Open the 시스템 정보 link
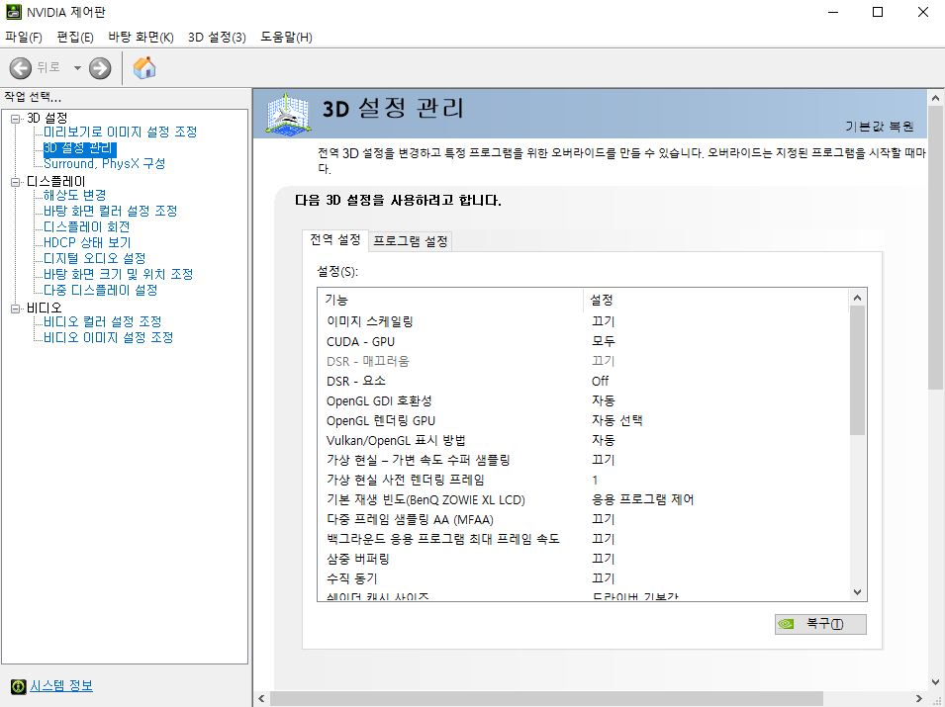945x707 pixels. 61,686
